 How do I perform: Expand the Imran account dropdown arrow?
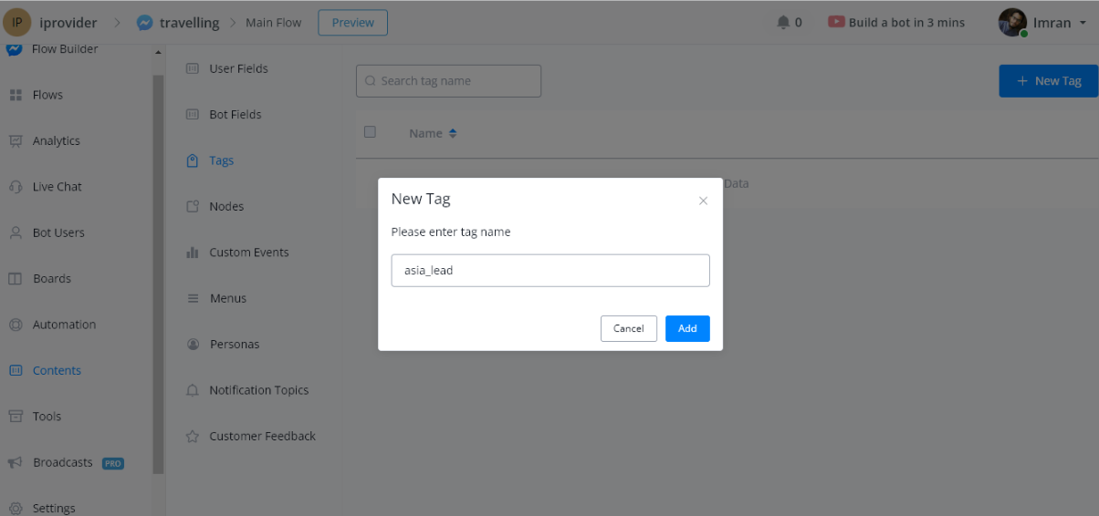1083,23
